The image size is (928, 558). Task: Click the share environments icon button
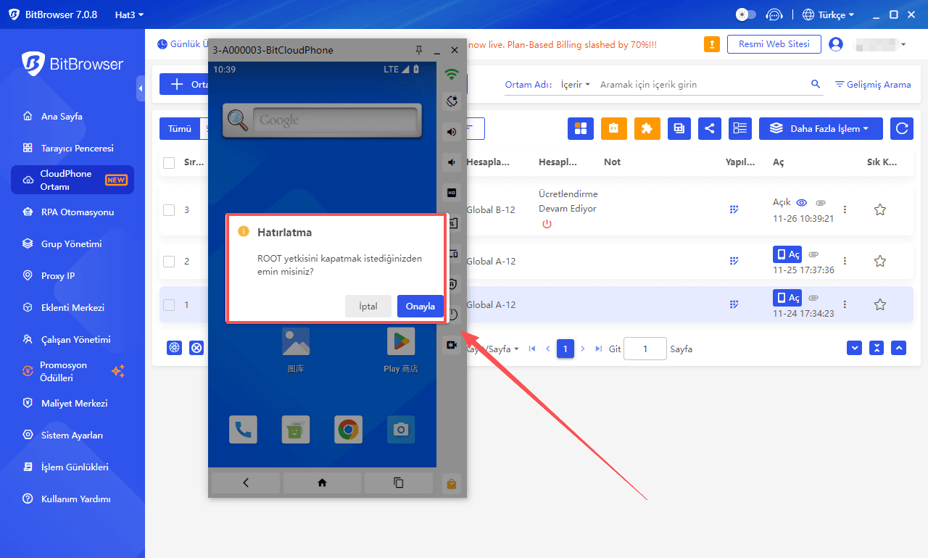(x=709, y=128)
